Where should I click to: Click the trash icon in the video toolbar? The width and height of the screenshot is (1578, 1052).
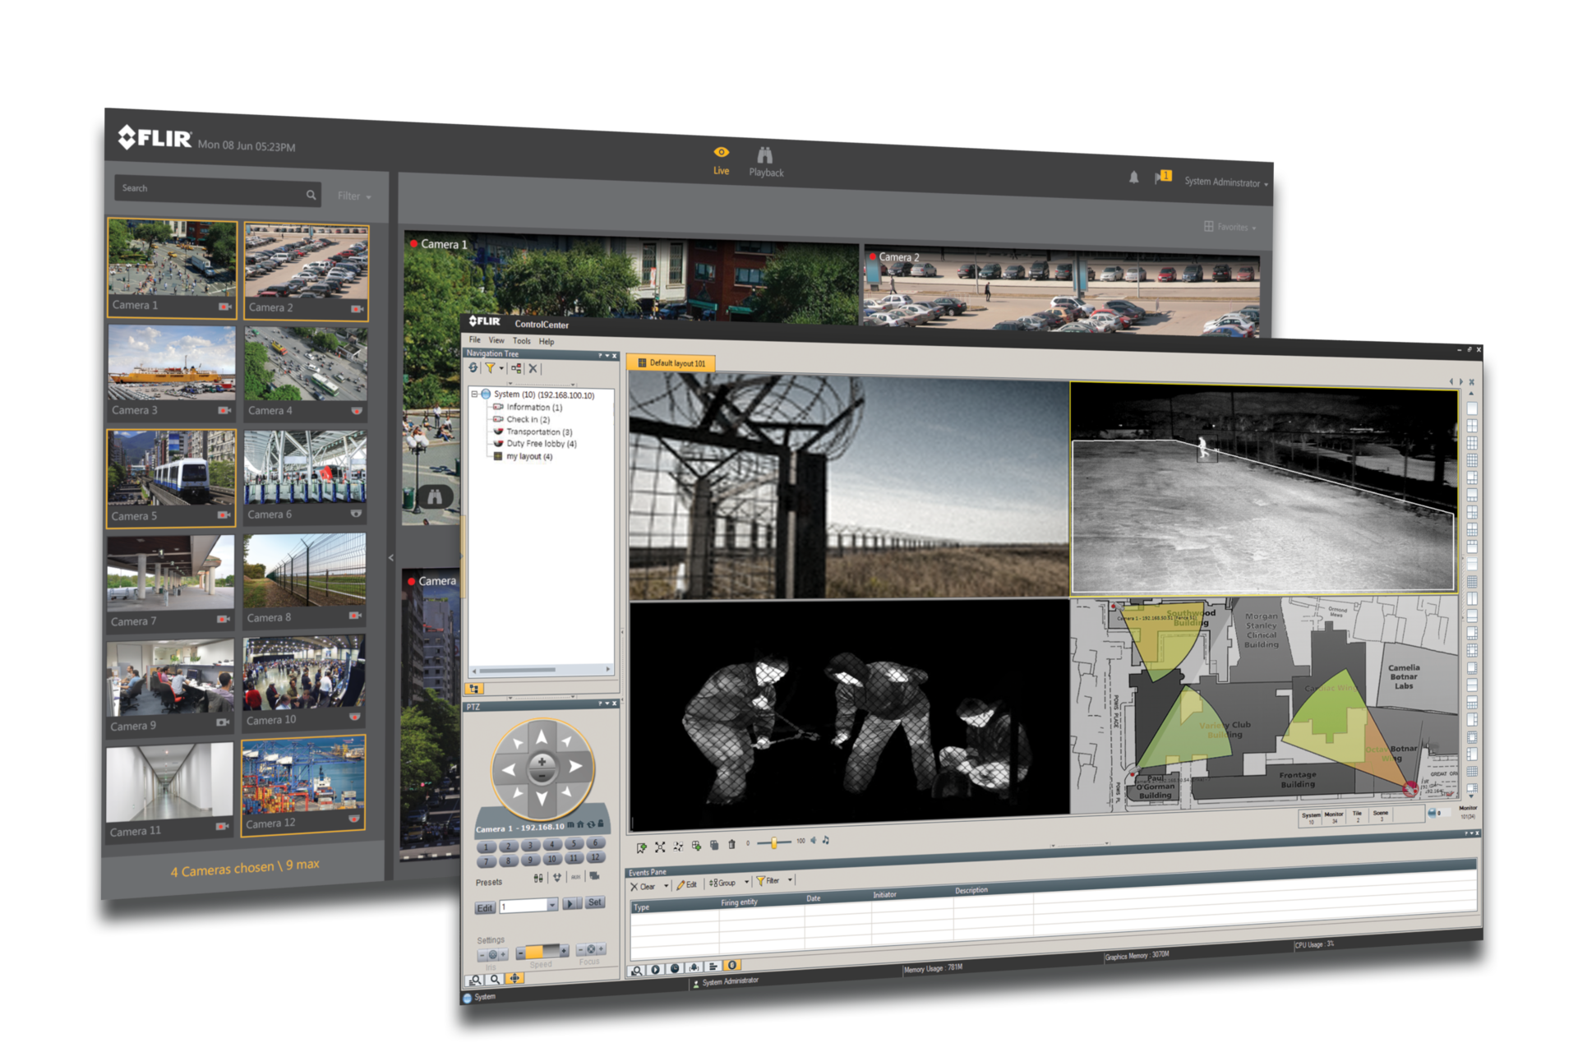coord(731,844)
